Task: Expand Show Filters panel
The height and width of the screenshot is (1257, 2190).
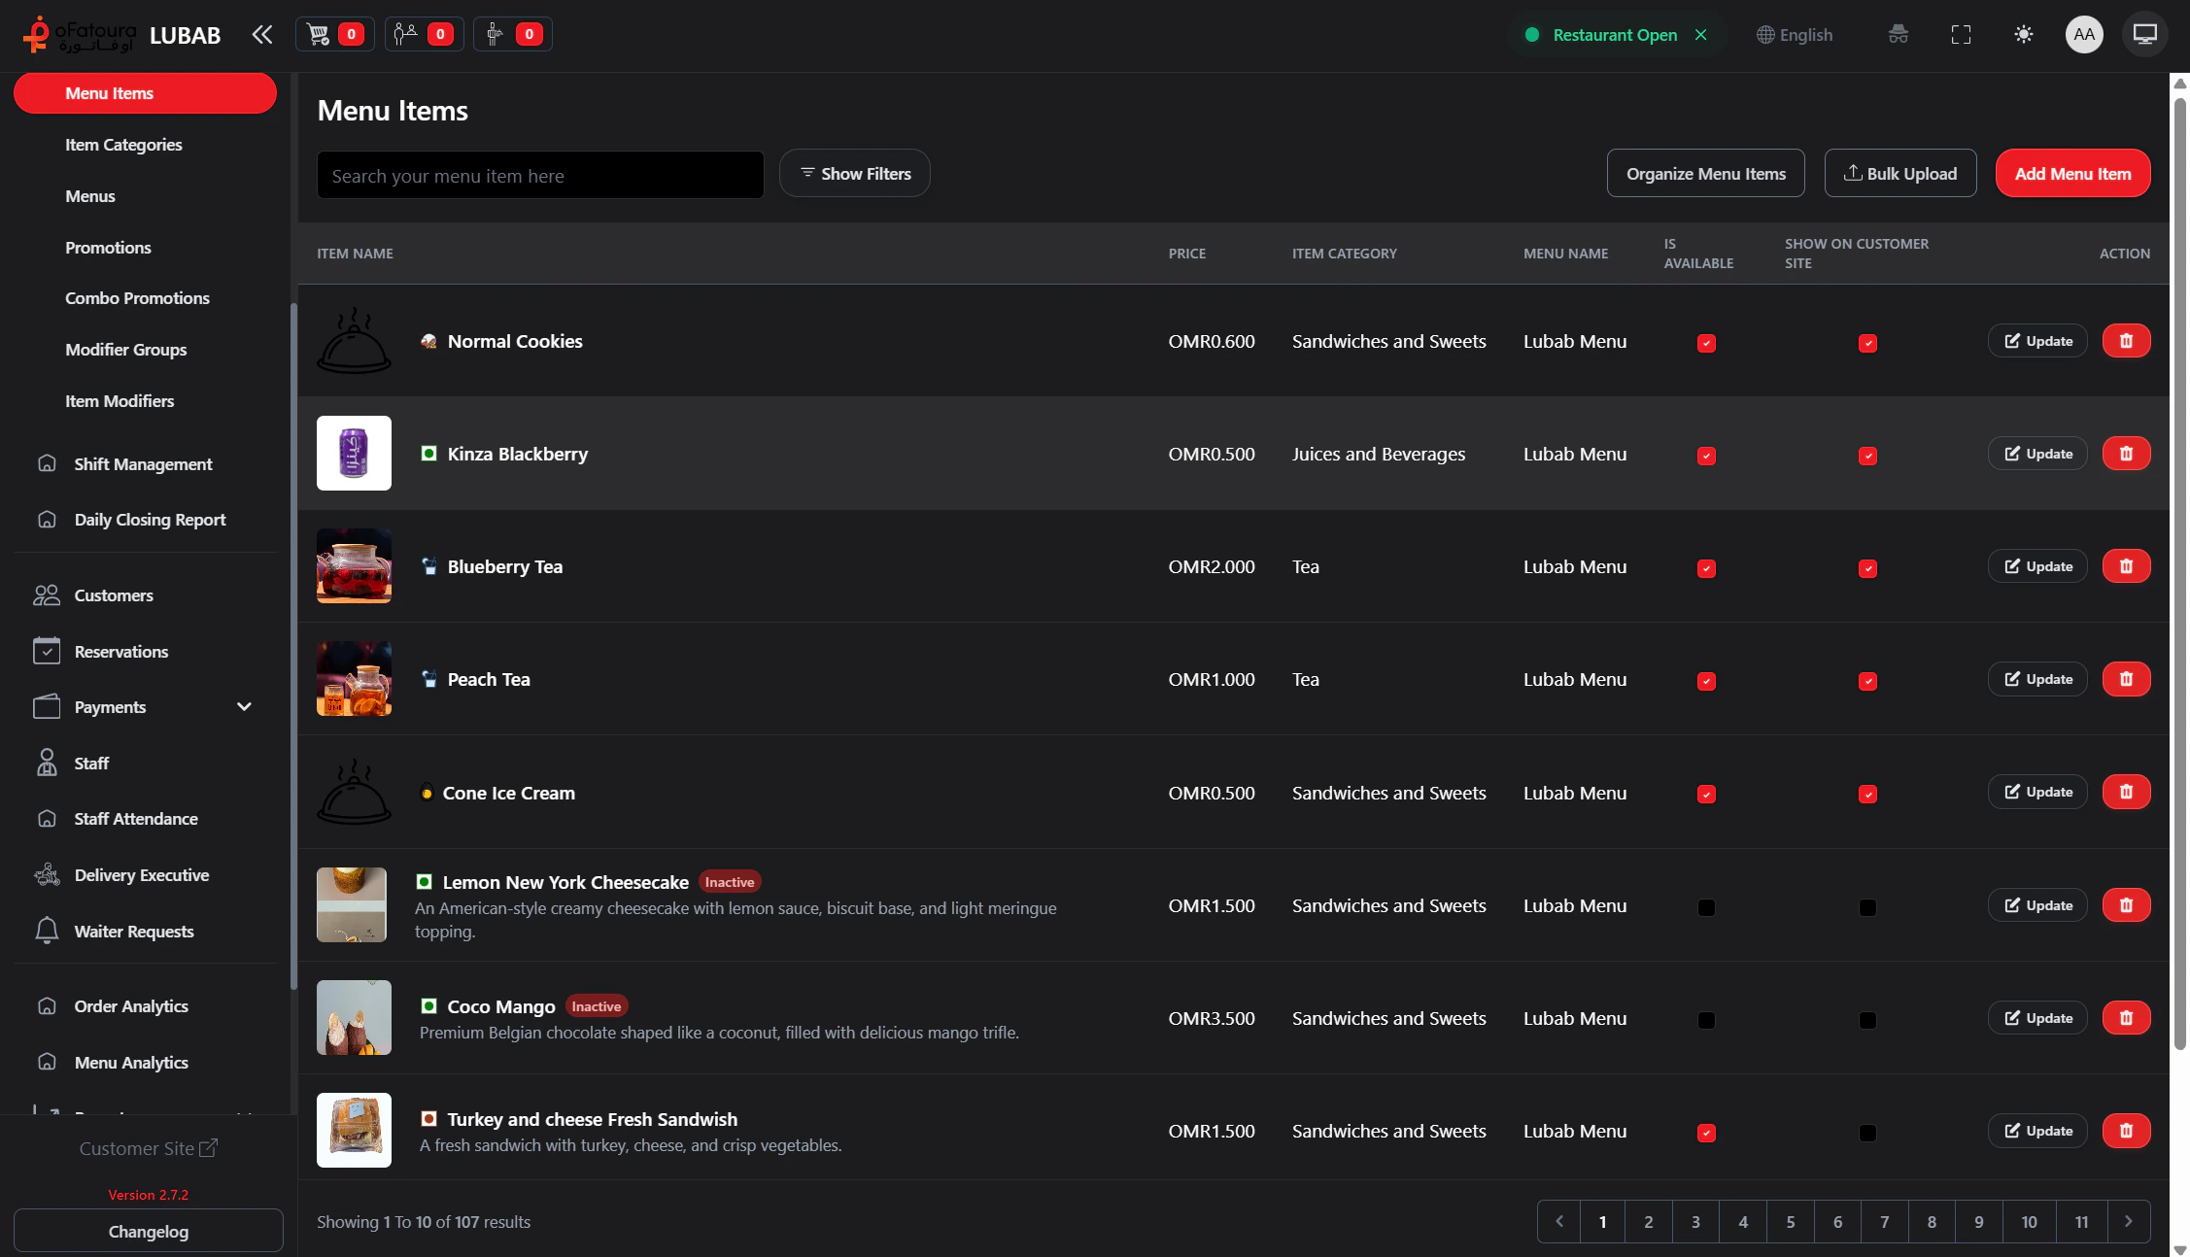Action: (x=855, y=174)
